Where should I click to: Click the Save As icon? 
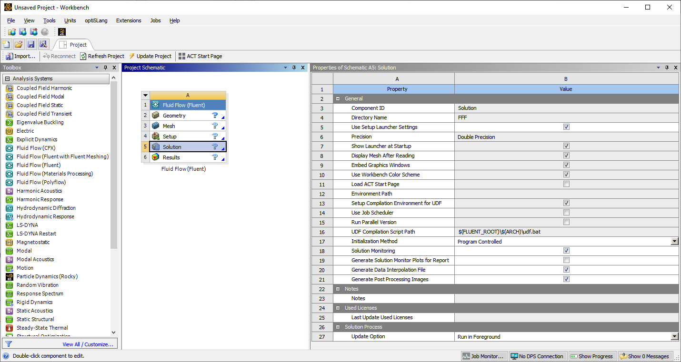coord(43,44)
